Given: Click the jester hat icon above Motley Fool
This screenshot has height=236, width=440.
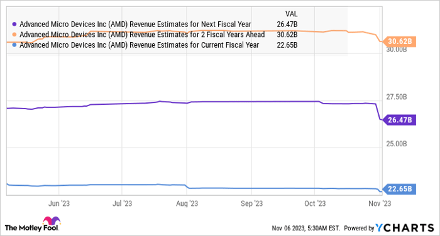Looking at the screenshot, I should [x=52, y=220].
